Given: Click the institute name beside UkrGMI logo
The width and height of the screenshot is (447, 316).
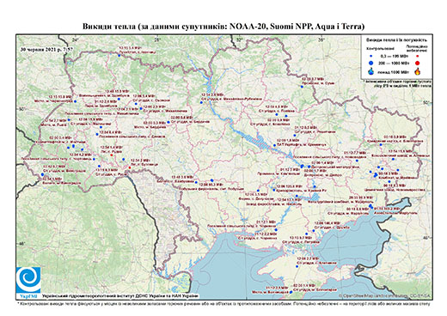Looking at the screenshot, I should click(x=119, y=296).
